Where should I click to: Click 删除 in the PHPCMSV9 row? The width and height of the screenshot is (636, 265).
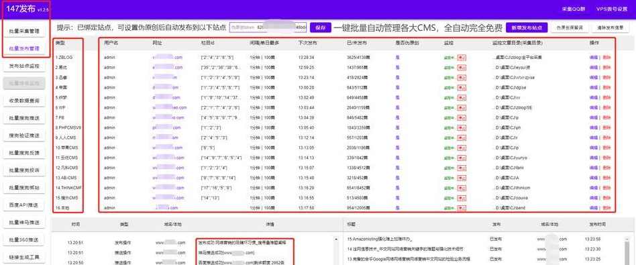[606, 127]
